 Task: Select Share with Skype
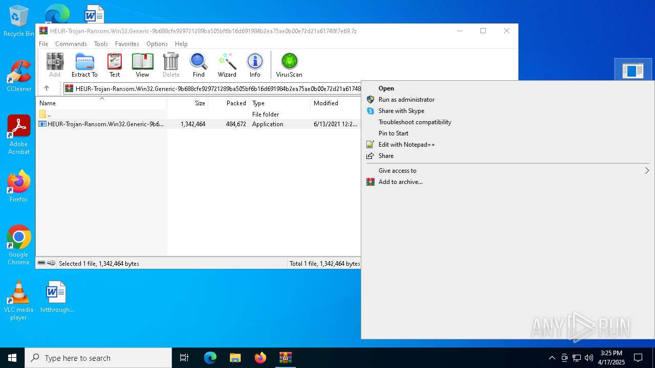(x=508, y=111)
